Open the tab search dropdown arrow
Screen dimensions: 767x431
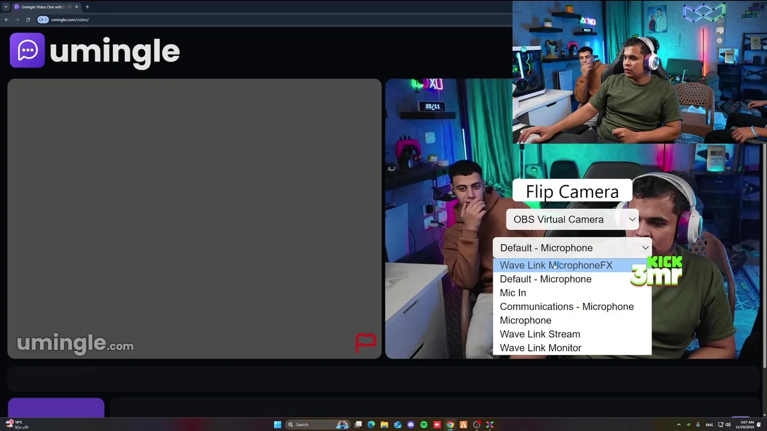[5, 7]
